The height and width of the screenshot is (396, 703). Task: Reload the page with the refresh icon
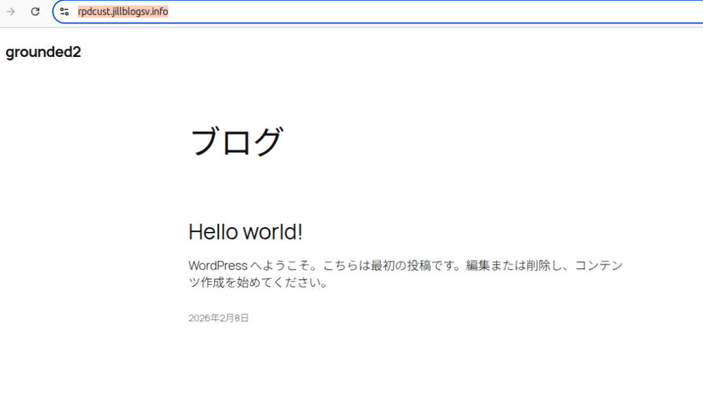(x=35, y=12)
